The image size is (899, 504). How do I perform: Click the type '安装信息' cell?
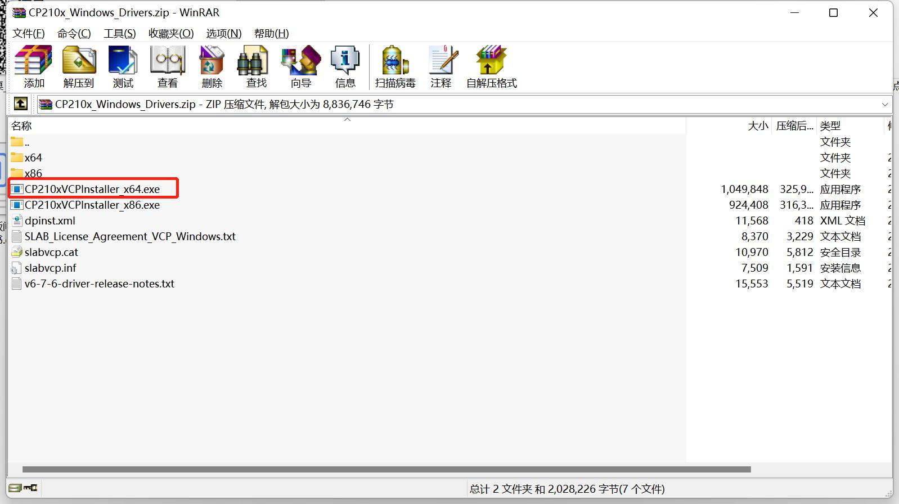click(840, 268)
